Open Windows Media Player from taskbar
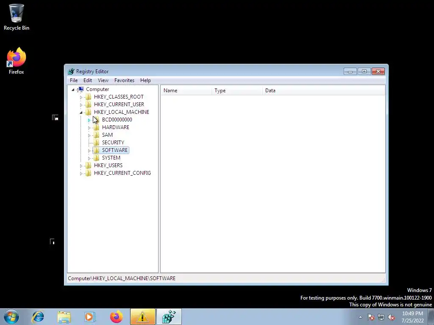 pos(90,317)
